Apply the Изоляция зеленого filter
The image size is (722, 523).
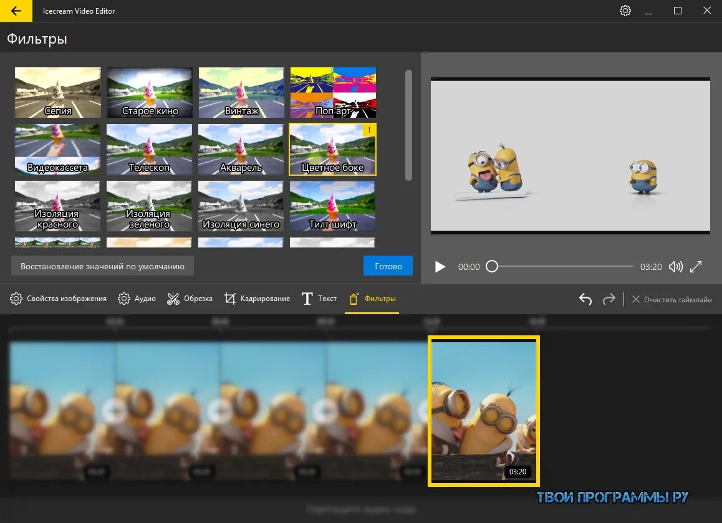point(150,206)
